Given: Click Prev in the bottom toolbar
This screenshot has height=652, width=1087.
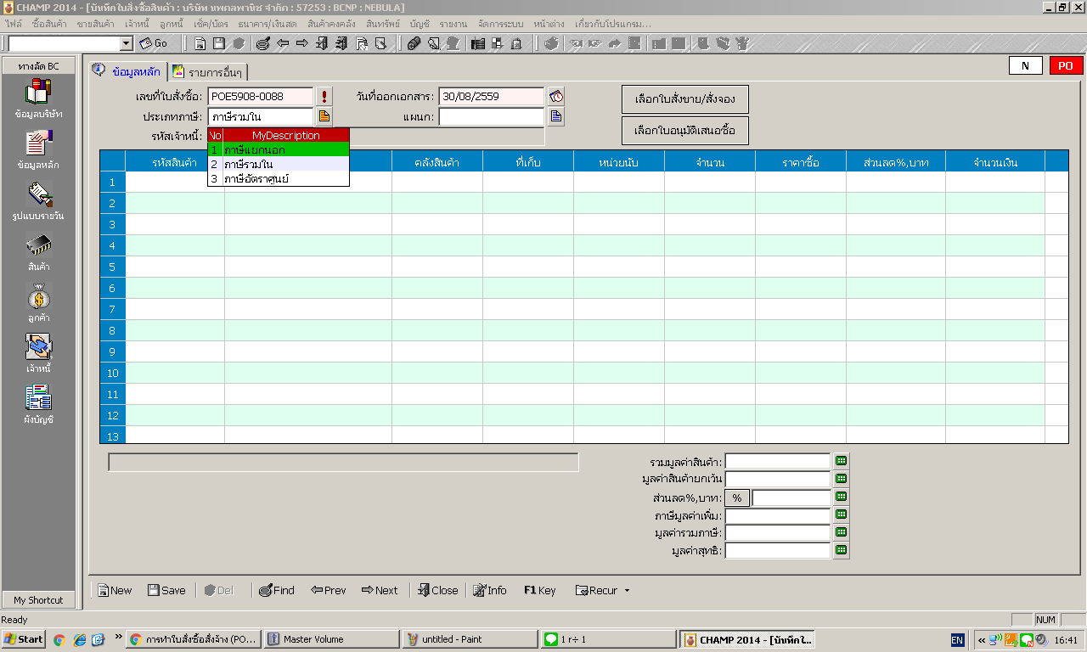Looking at the screenshot, I should (328, 591).
